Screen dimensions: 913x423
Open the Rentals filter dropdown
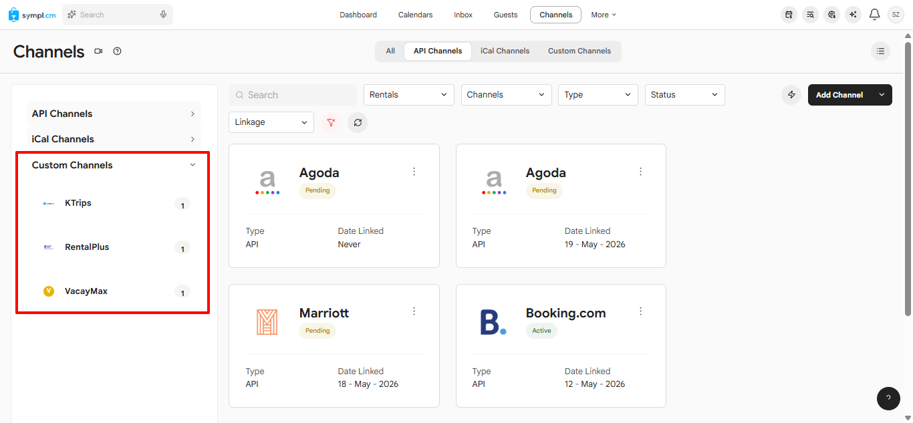[x=409, y=95]
